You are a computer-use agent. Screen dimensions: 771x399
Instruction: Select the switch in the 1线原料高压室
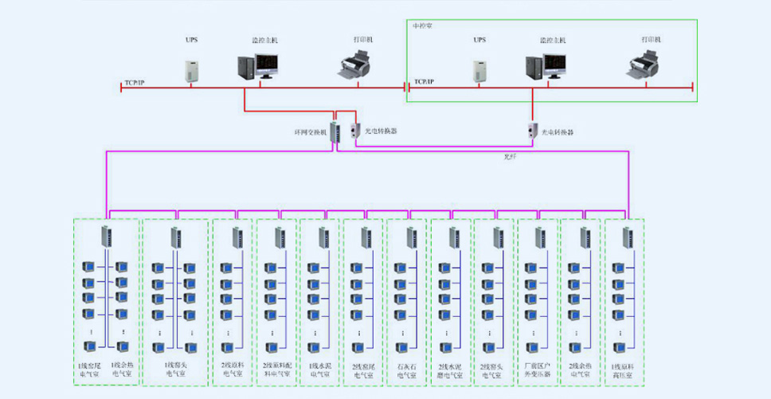(628, 237)
